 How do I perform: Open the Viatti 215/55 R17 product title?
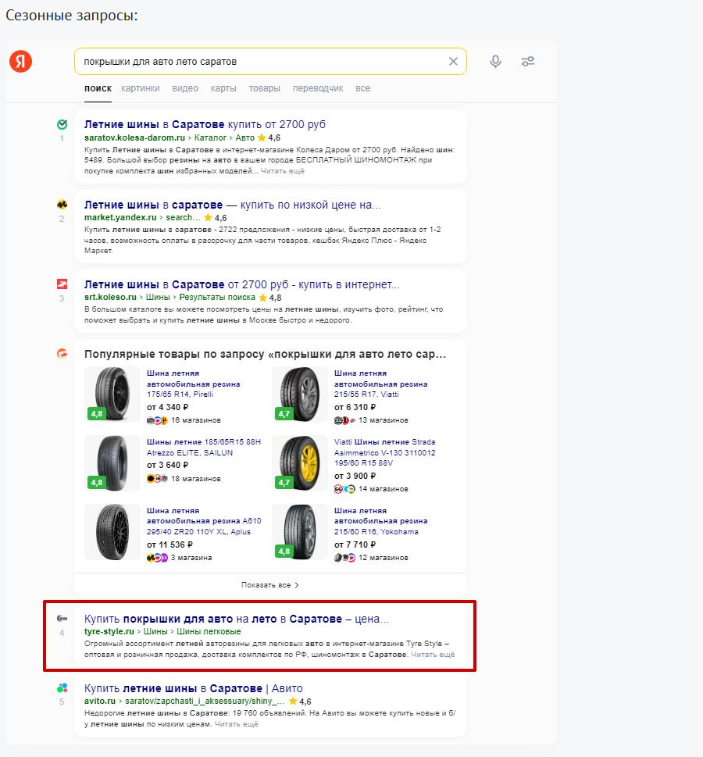click(380, 384)
